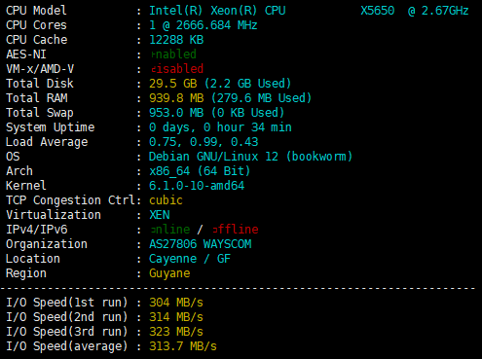Image resolution: width=482 pixels, height=359 pixels.
Task: Click the 'AES-NI' label
Action: click(26, 54)
